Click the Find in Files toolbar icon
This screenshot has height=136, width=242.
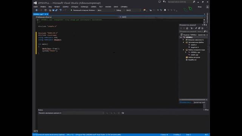point(144,10)
